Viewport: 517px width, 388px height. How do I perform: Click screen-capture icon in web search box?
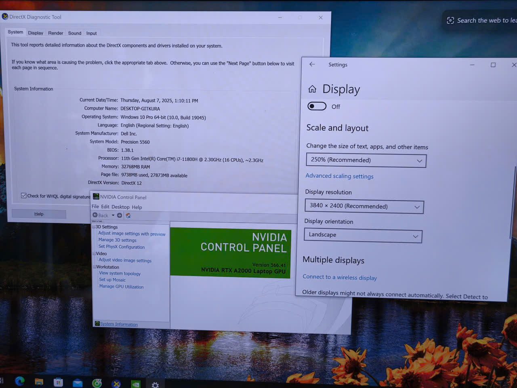(x=450, y=21)
